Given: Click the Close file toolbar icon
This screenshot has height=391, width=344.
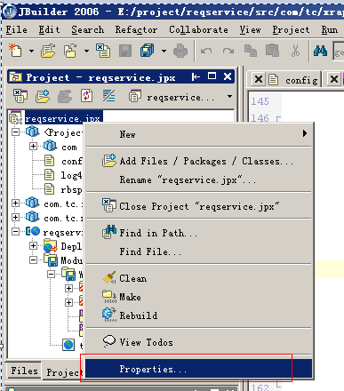Looking at the screenshot, I should pos(103,51).
